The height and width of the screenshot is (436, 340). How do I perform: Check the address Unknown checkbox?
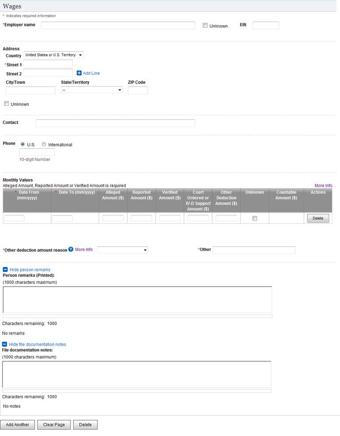[6, 104]
